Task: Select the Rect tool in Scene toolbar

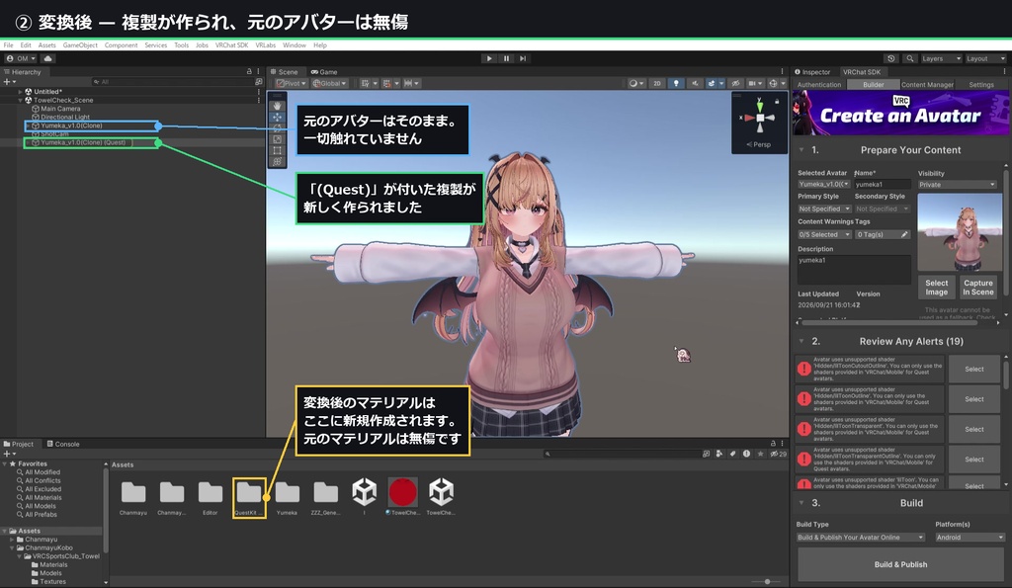Action: 278,150
